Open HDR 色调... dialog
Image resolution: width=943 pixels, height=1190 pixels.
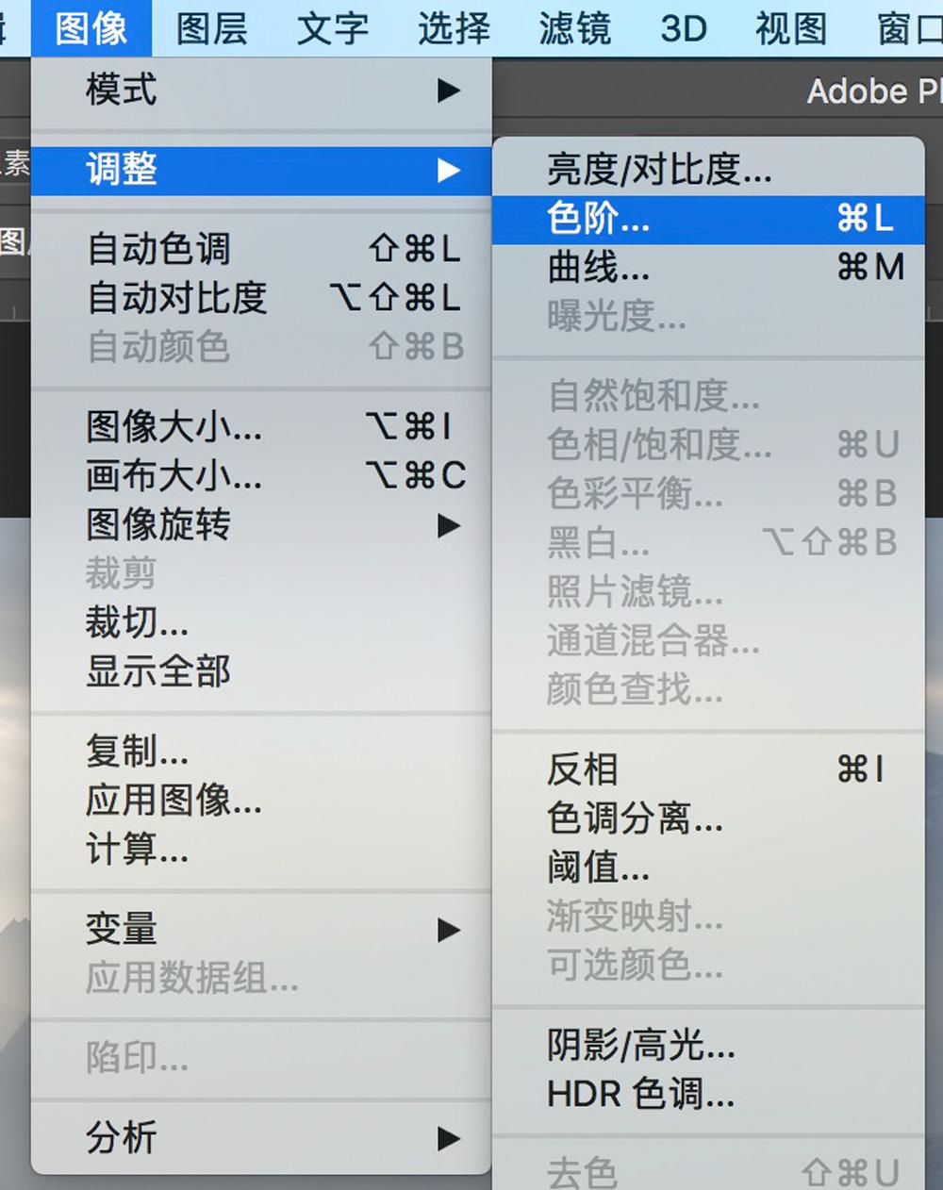[x=708, y=1094]
